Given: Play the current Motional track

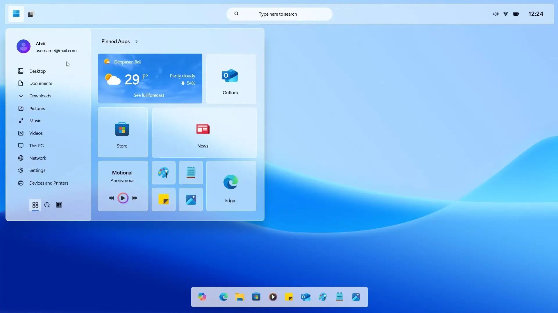Looking at the screenshot, I should (x=123, y=198).
